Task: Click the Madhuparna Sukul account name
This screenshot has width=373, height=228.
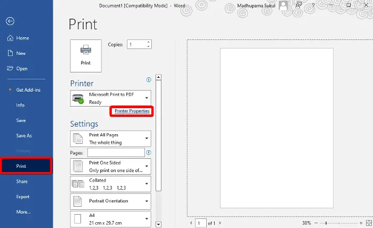Action: (256, 6)
